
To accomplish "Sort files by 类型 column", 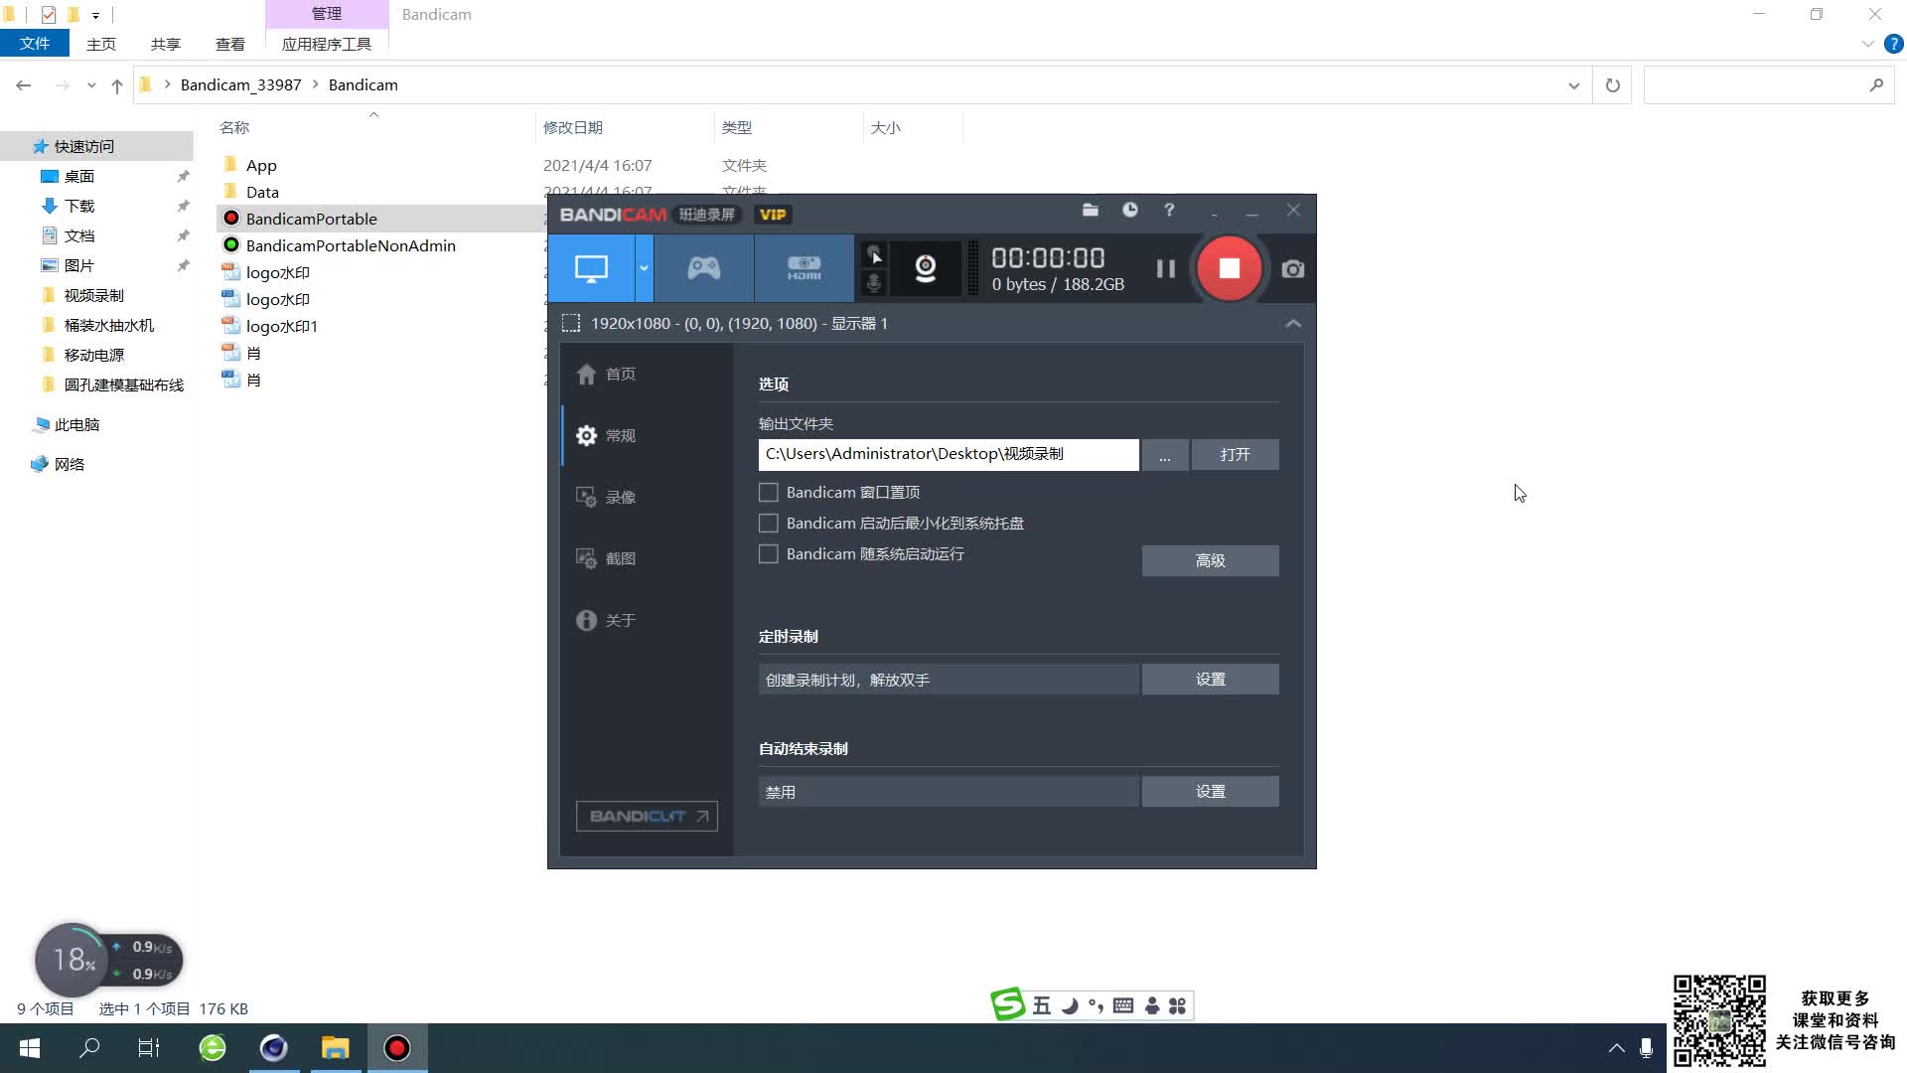I will click(737, 127).
